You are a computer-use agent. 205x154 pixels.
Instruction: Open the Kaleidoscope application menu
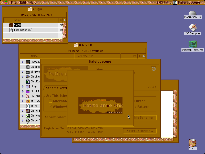pyautogui.click(x=187, y=2)
